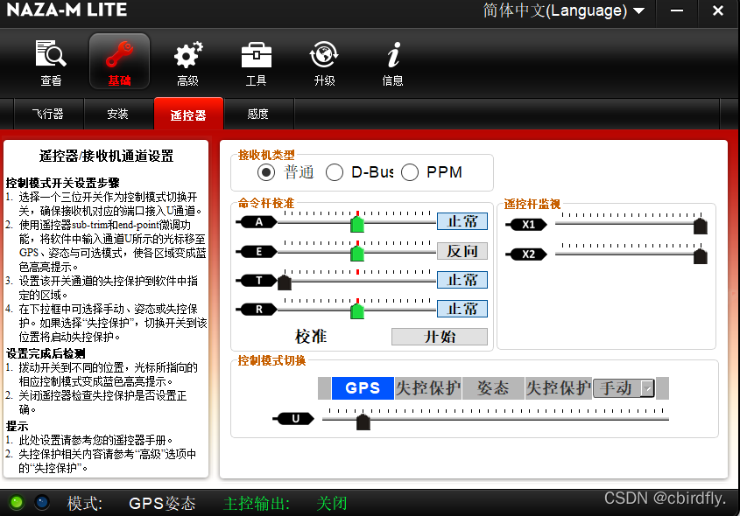This screenshot has width=740, height=516.
Task: Minimize the NAZA-M LITE window
Action: pos(677,10)
